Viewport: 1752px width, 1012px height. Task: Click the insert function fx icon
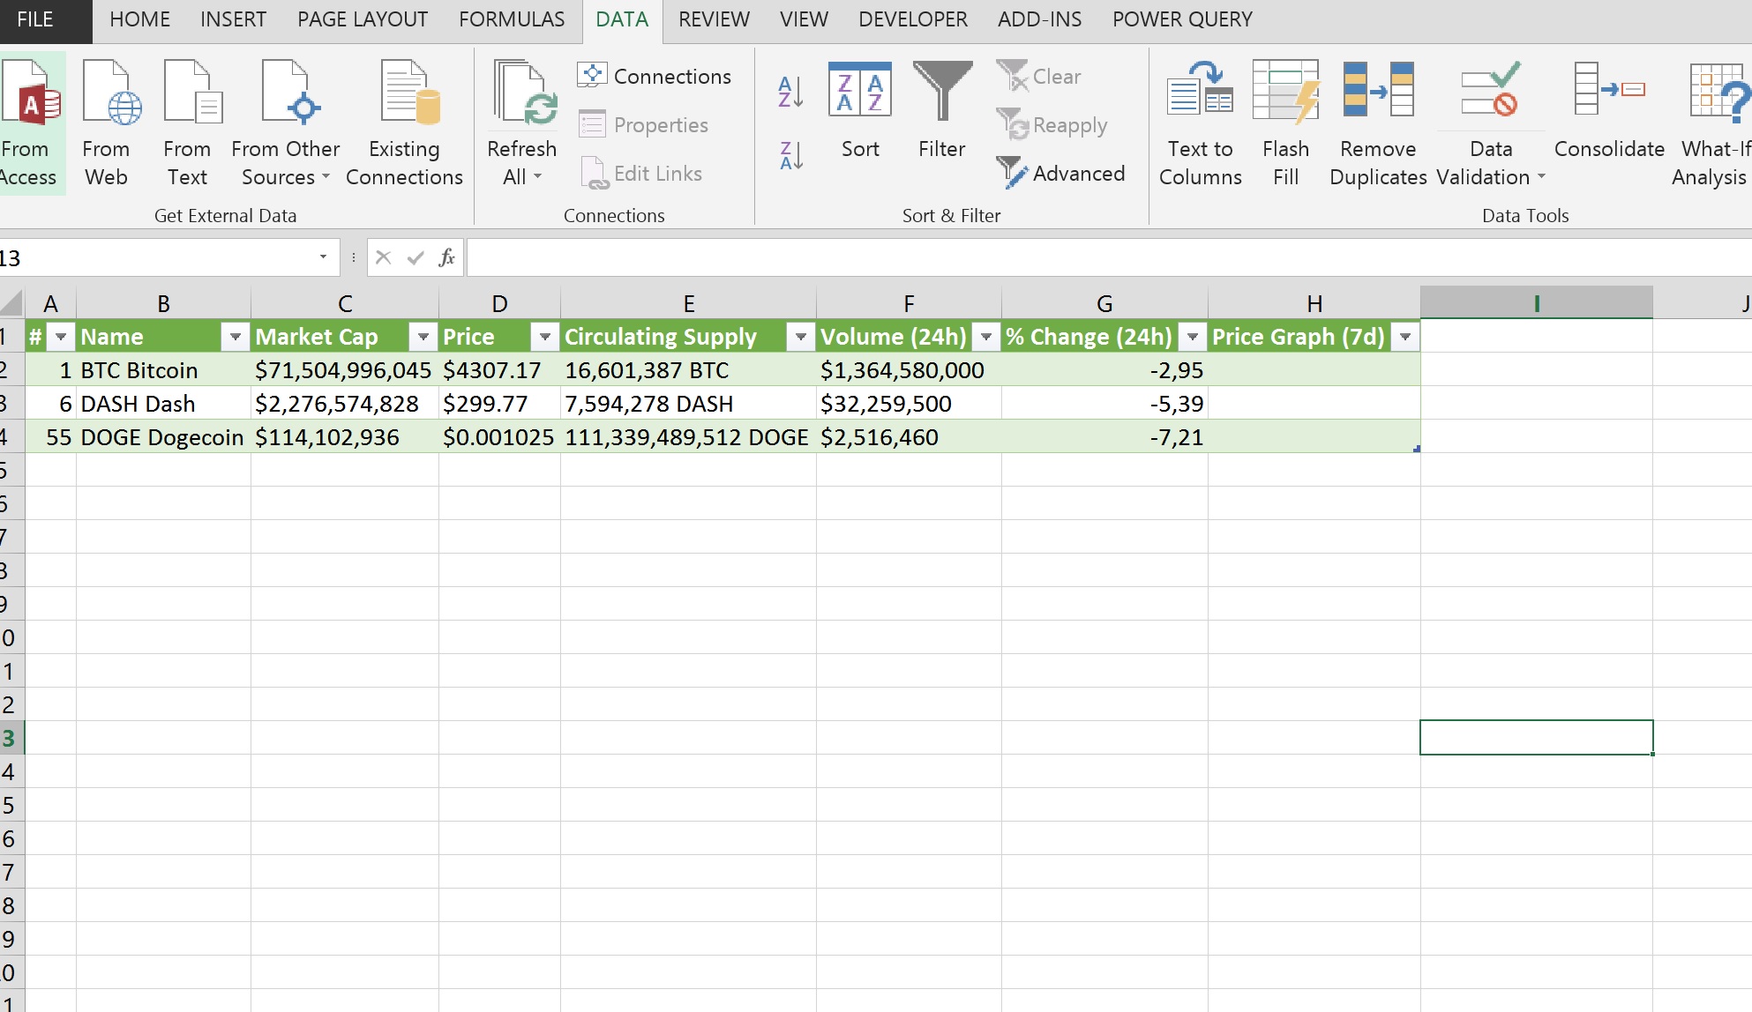coord(446,257)
